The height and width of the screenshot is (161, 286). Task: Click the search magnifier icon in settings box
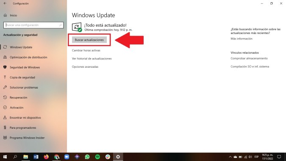[x=60, y=25]
